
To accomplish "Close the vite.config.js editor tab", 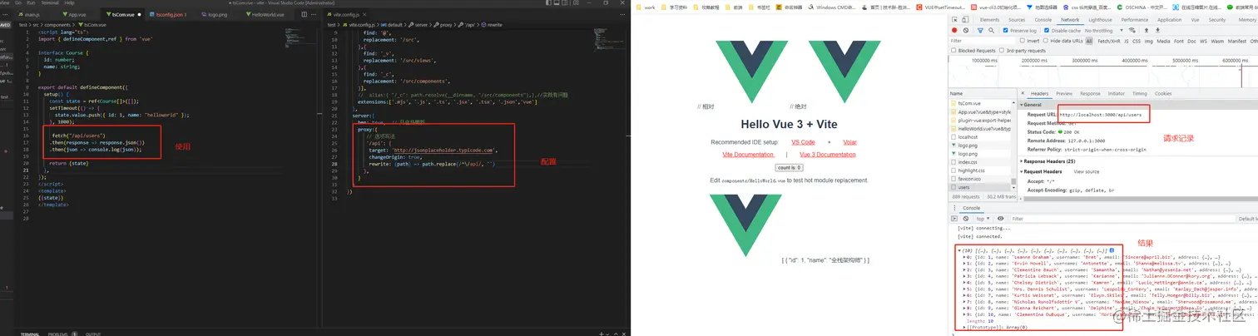I will click(x=364, y=15).
